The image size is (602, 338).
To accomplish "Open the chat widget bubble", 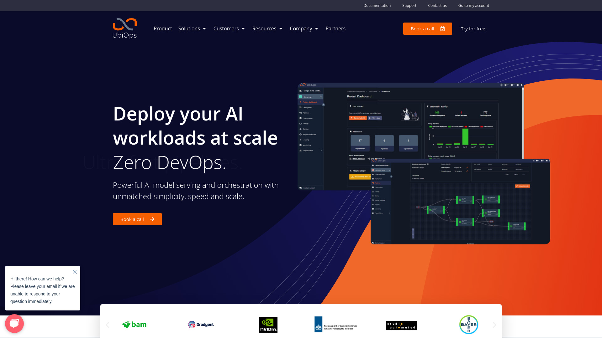I will coord(14,323).
